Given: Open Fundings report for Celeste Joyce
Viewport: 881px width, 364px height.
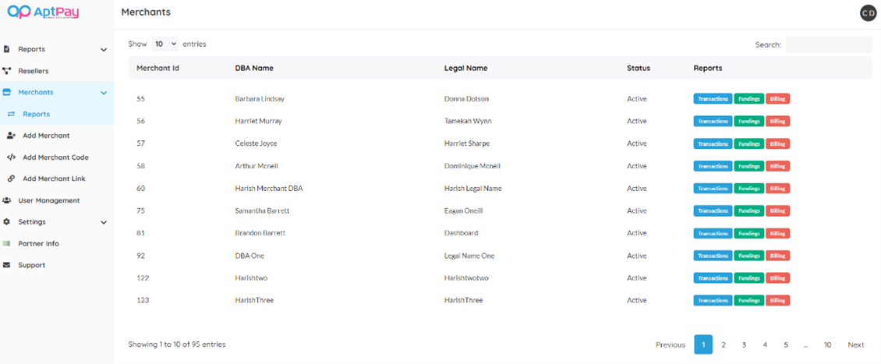Looking at the screenshot, I should pyautogui.click(x=748, y=143).
